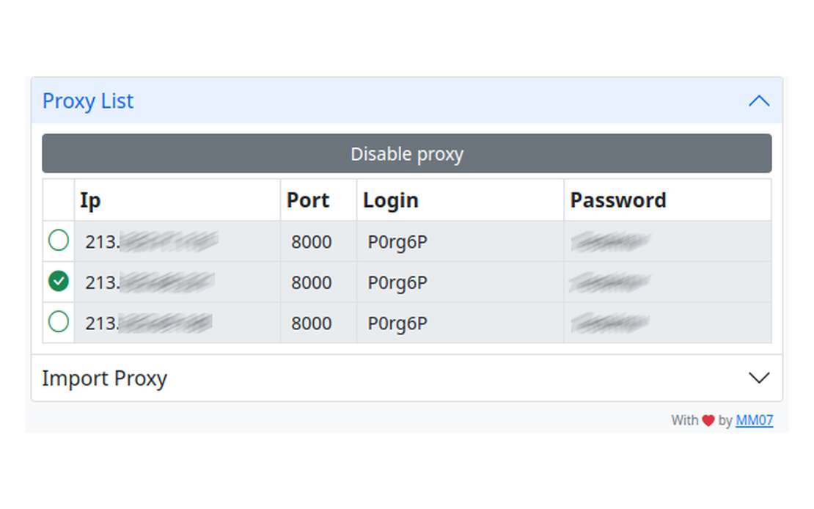Click the Import Proxy chevron icon
Viewport: 814px width, 509px height.
coord(759,378)
